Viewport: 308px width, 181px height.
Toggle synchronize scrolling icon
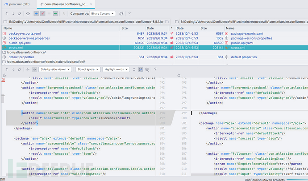tap(141, 69)
